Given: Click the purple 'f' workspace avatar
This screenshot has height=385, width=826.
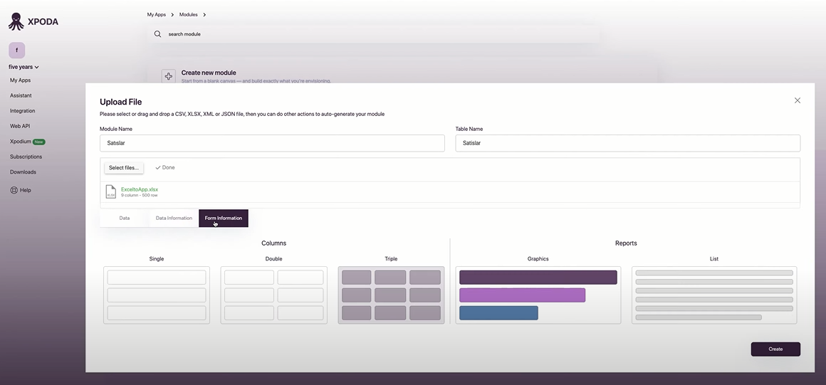Looking at the screenshot, I should tap(17, 50).
